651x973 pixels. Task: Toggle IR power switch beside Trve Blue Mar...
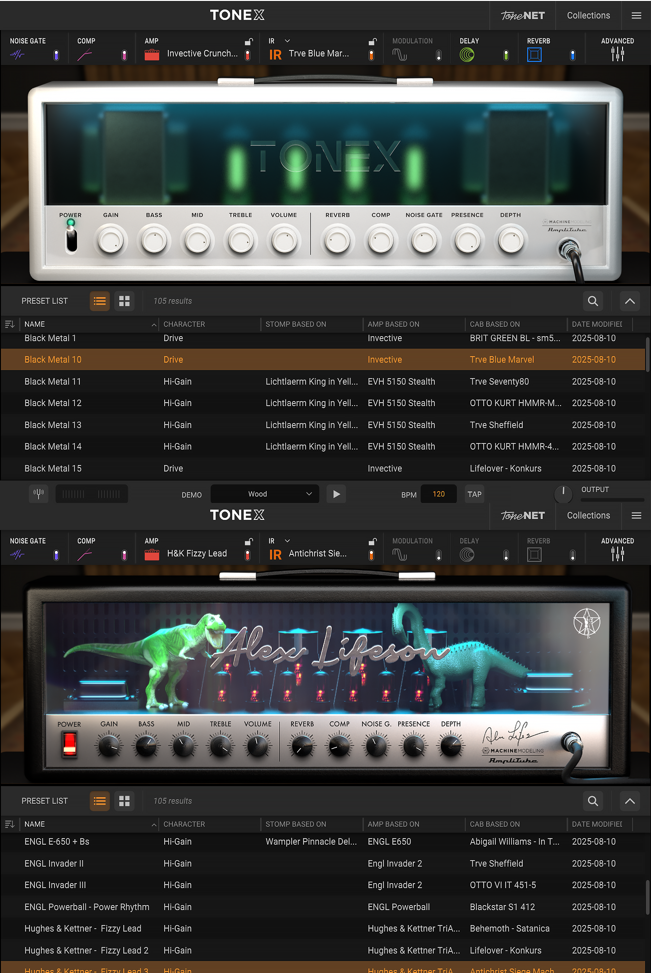point(371,55)
